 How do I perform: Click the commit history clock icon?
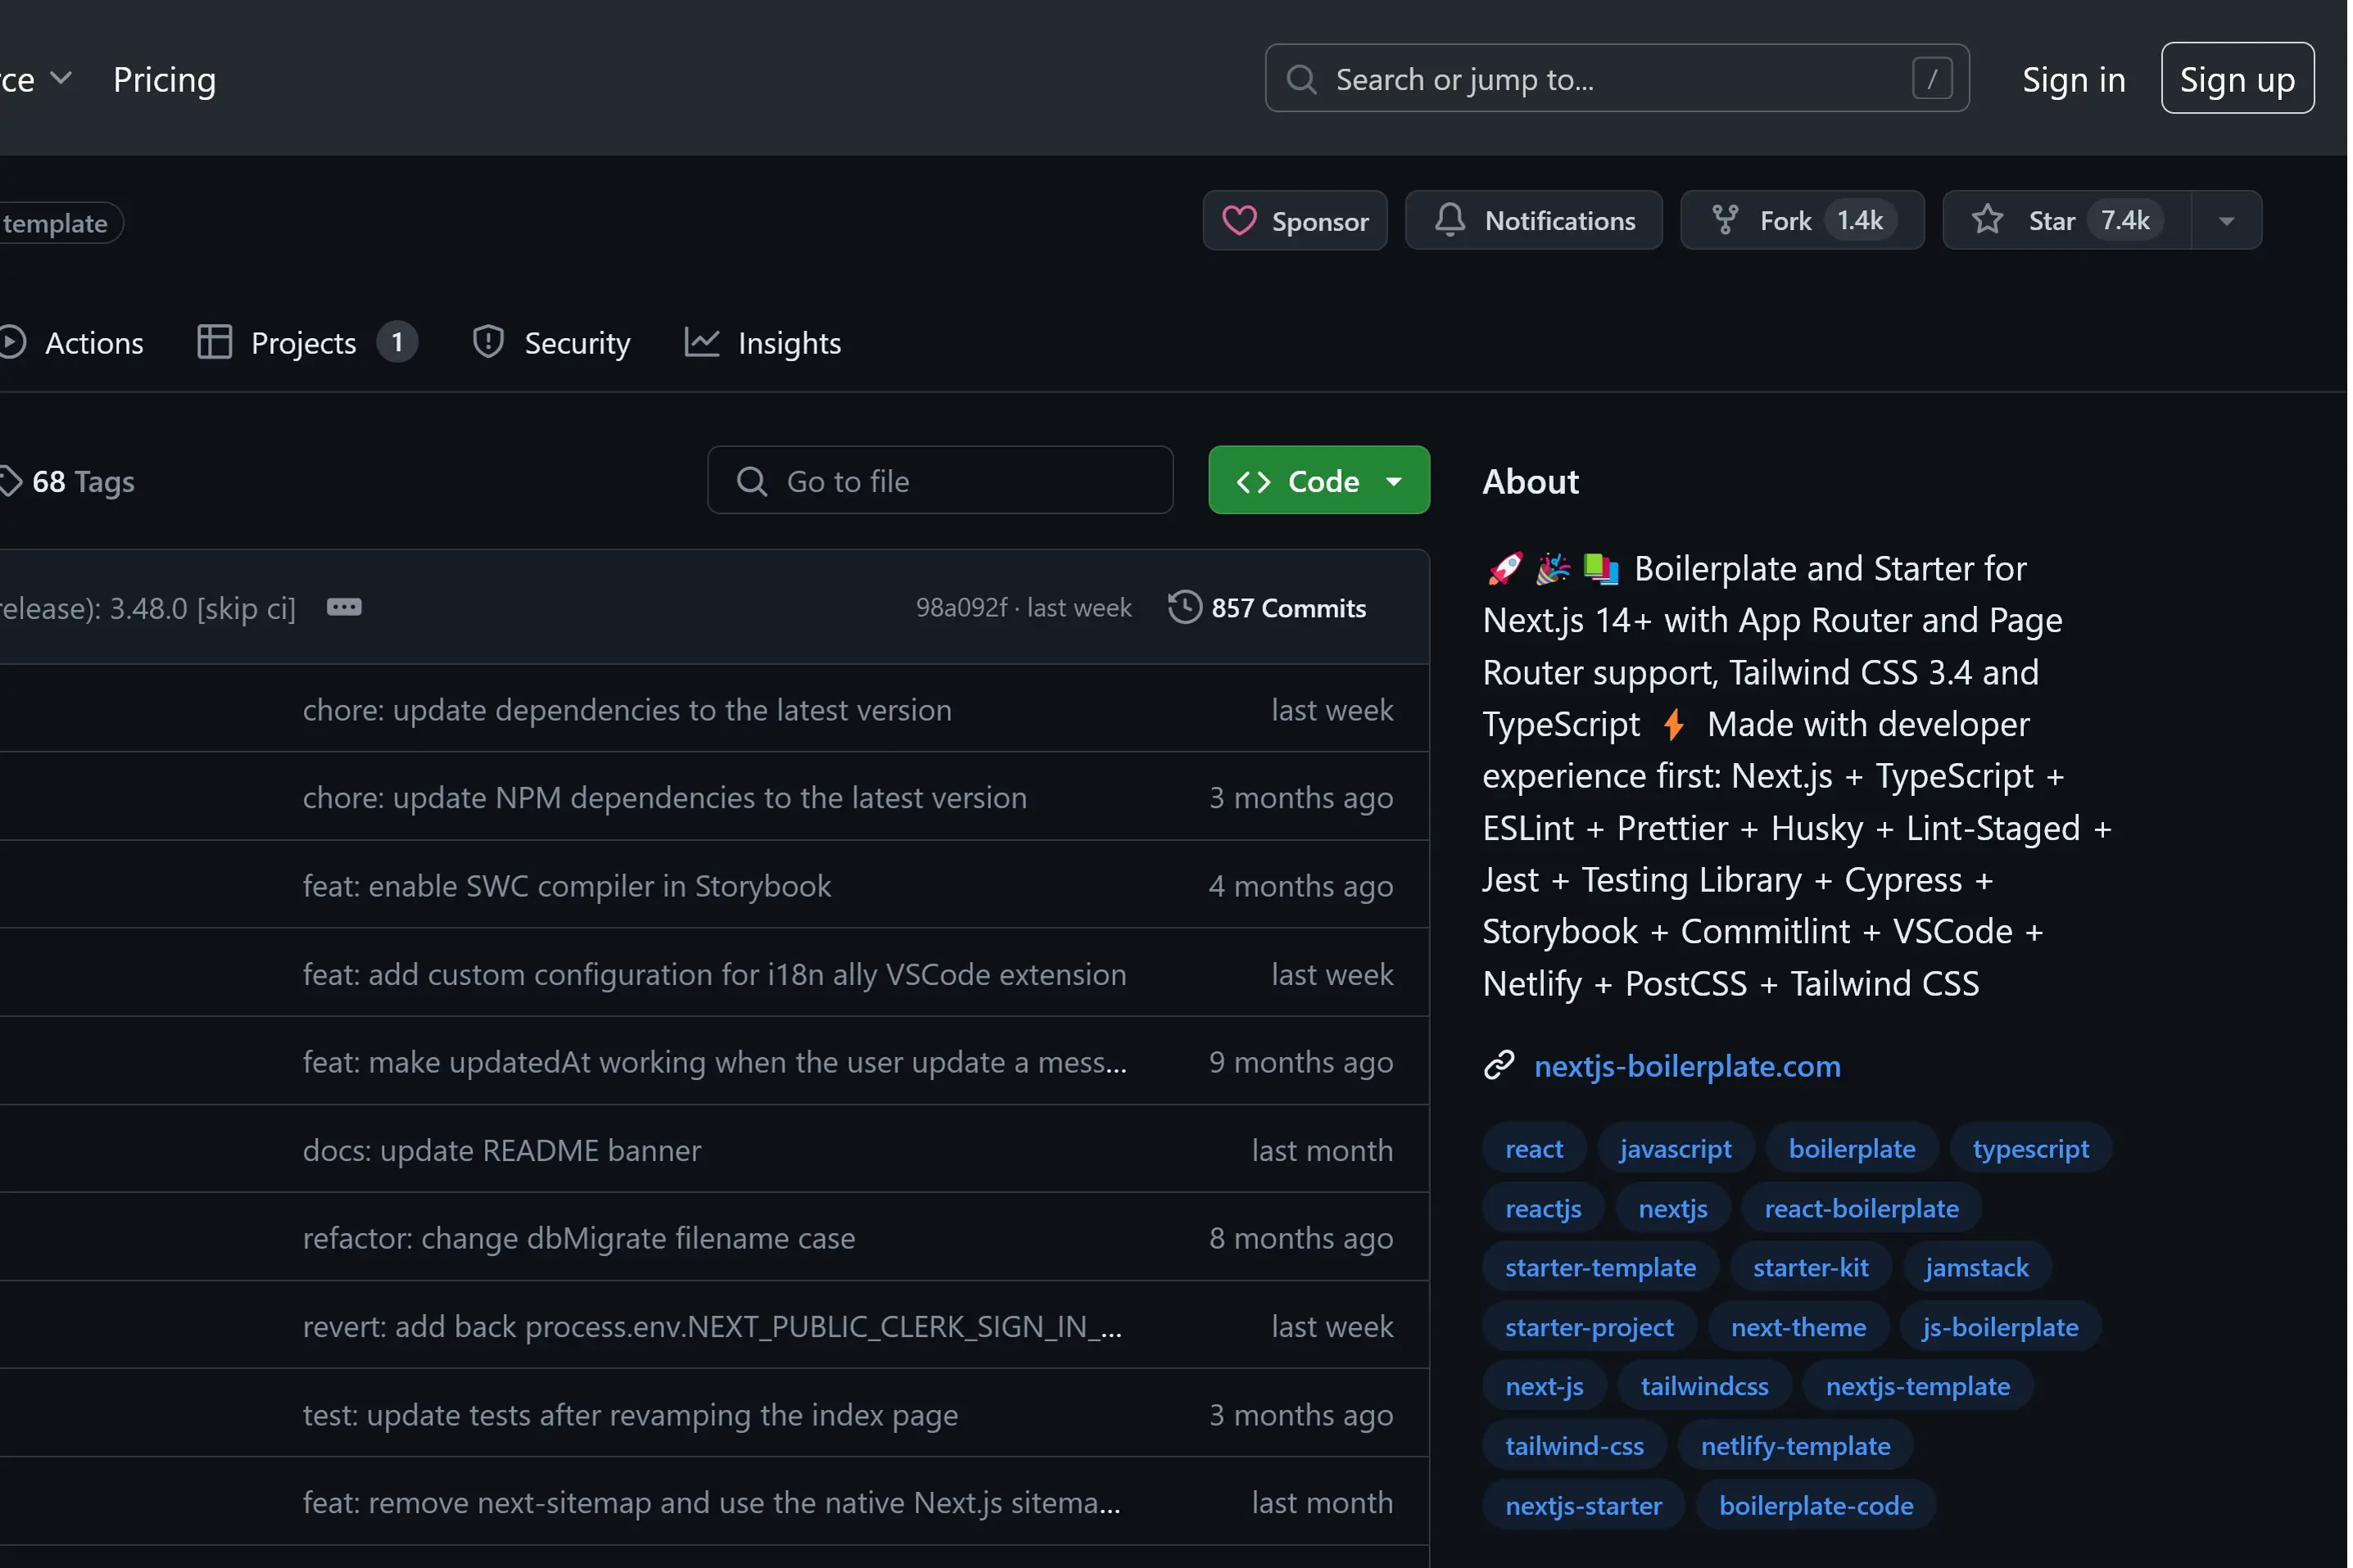[1184, 607]
